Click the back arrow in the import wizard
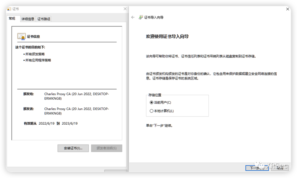 click(x=133, y=17)
